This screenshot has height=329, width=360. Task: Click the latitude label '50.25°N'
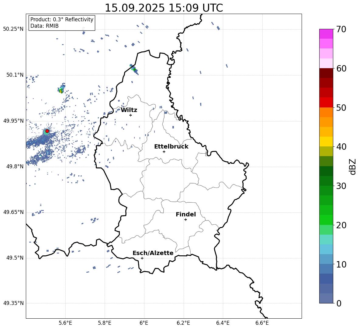pos(13,29)
